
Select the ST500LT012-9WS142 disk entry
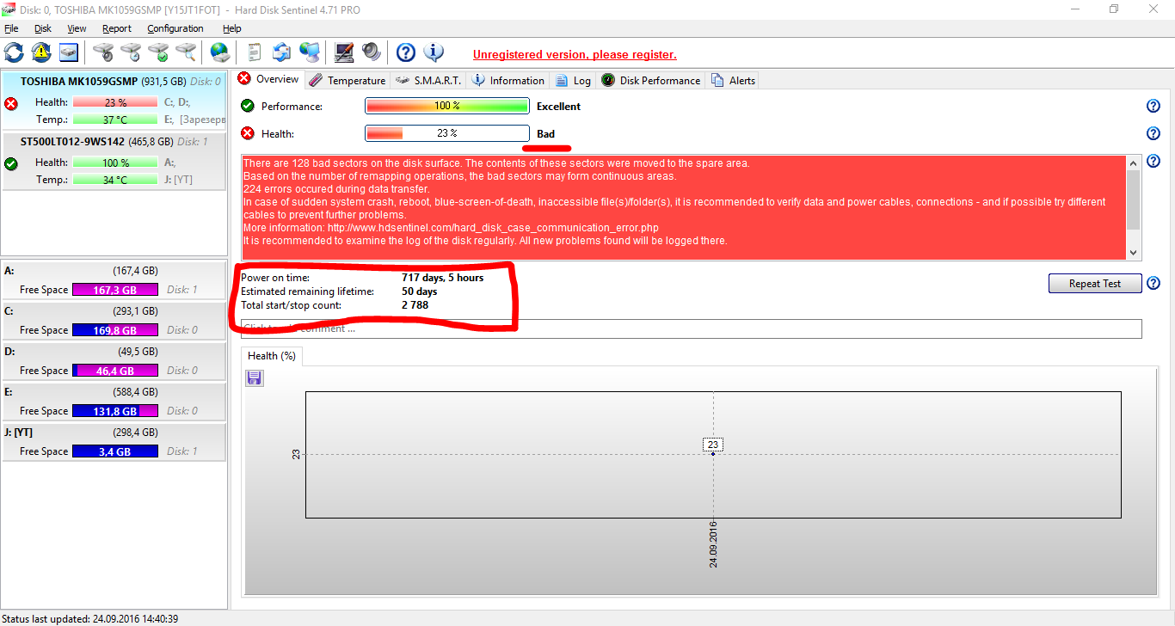tap(114, 161)
